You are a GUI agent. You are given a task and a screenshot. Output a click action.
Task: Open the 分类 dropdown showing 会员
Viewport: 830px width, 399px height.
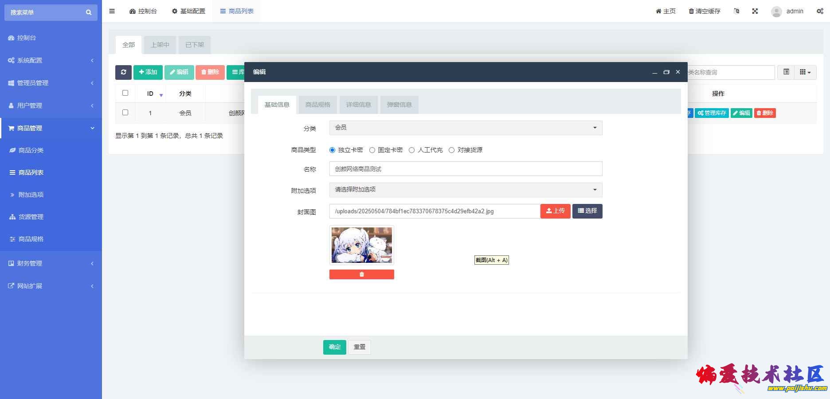tap(466, 128)
